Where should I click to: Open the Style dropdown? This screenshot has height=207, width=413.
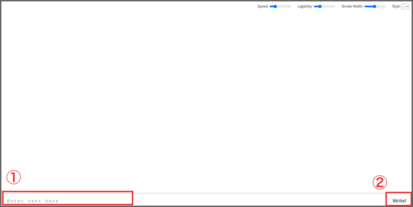coord(405,6)
